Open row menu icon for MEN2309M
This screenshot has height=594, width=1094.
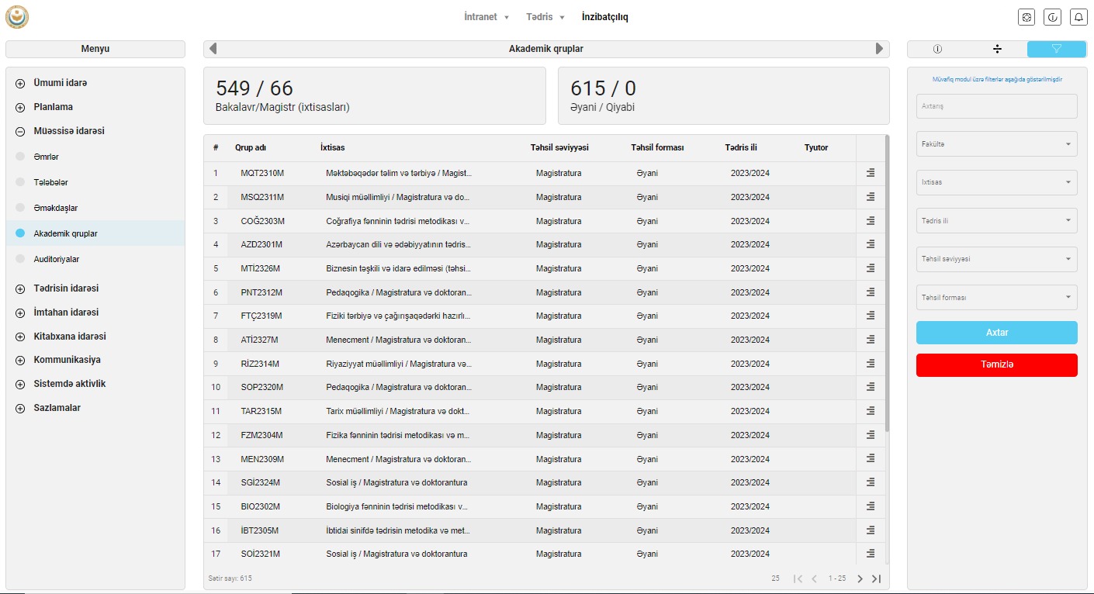click(x=871, y=459)
